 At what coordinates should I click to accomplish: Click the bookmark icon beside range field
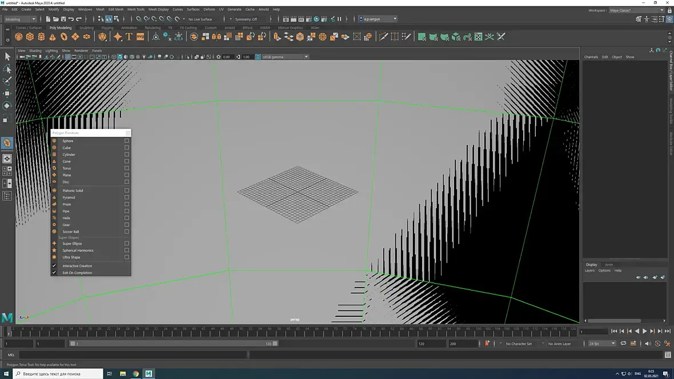[x=487, y=344]
